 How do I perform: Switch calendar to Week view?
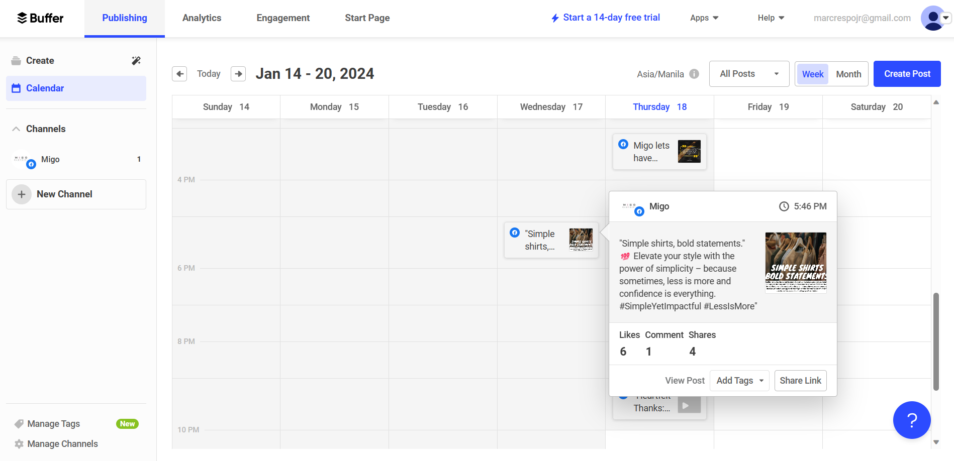[812, 74]
